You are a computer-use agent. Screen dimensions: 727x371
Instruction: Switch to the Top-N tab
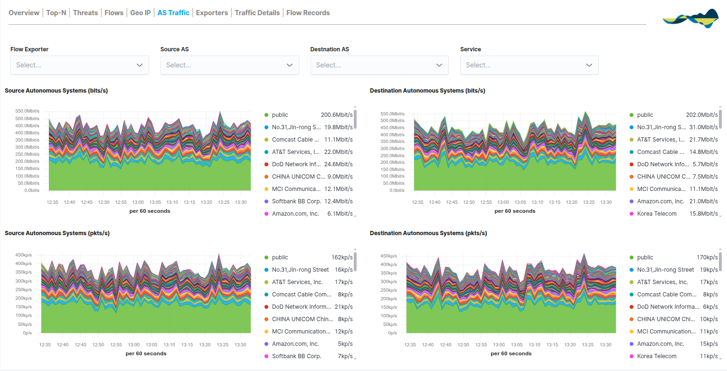56,13
